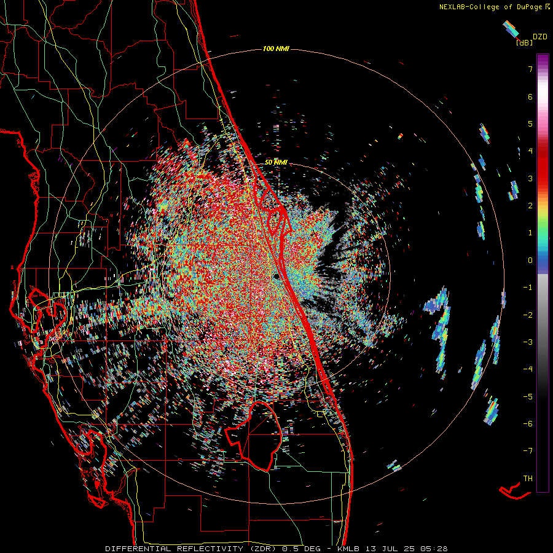553x553 pixels.
Task: Click the black radar site dot
Action: [x=277, y=277]
